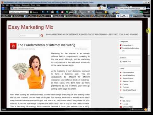Click into the page Search input field

(x=29, y=36)
